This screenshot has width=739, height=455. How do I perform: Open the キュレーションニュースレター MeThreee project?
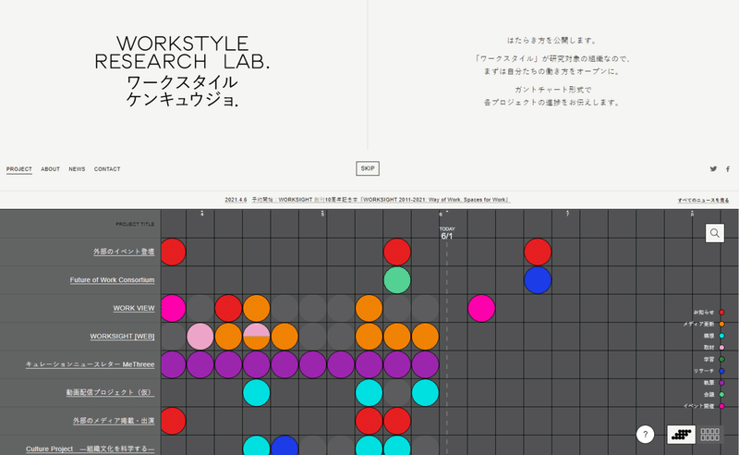pyautogui.click(x=90, y=364)
